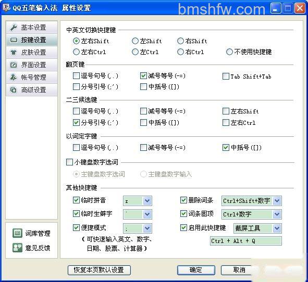Choose the 右Ctrl radio option
Image resolution: width=308 pixels, height=282 pixels.
(x=180, y=52)
